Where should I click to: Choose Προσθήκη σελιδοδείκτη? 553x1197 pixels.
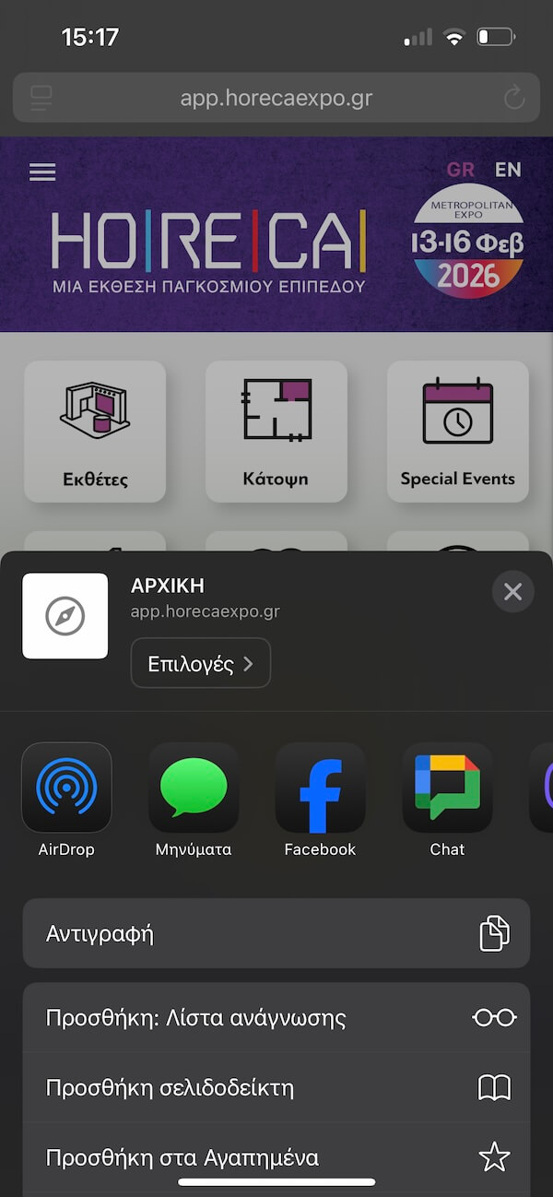pos(276,1088)
